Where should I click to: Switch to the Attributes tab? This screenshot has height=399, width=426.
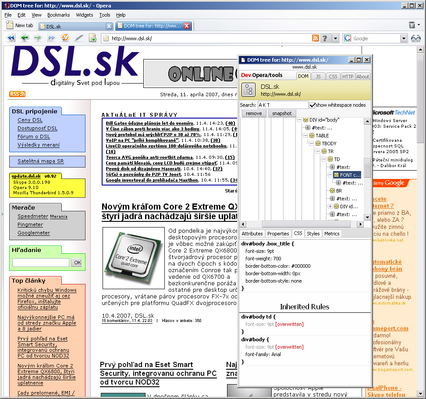(x=252, y=234)
